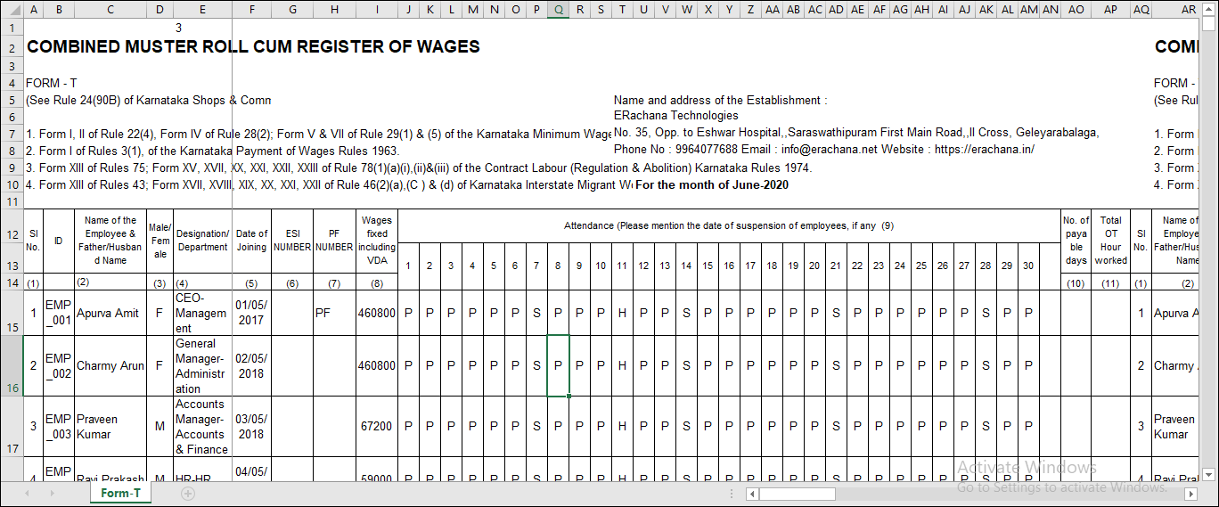Click 'PF NUMBER' header cell
This screenshot has height=507, width=1219.
[334, 241]
